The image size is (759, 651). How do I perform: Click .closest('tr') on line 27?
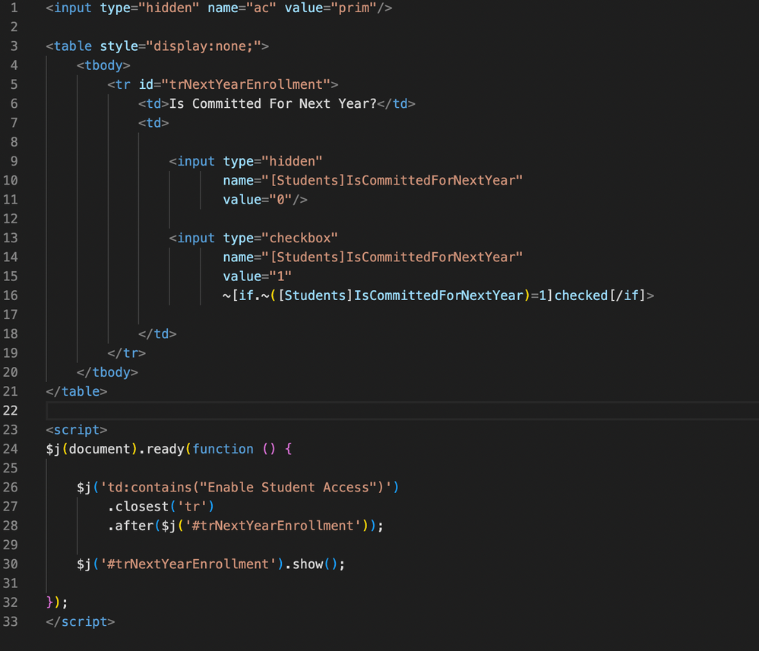coord(161,506)
